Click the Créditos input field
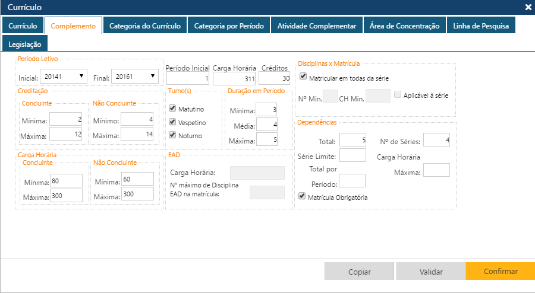 pyautogui.click(x=274, y=79)
